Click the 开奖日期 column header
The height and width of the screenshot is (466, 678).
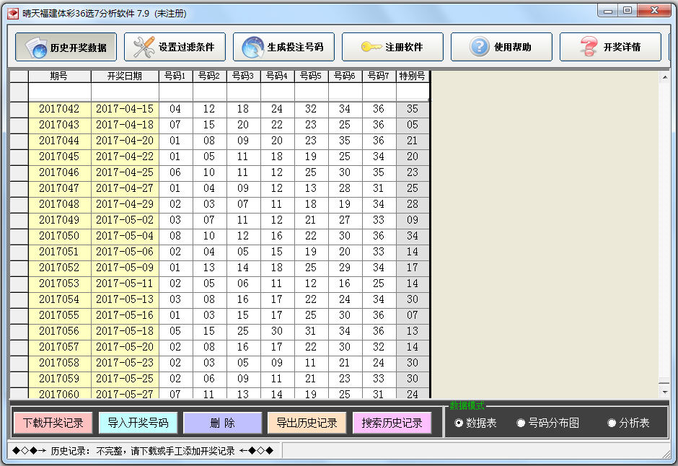pos(125,76)
